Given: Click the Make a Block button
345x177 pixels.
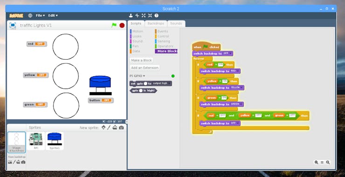Looking at the screenshot, I should pyautogui.click(x=141, y=60).
